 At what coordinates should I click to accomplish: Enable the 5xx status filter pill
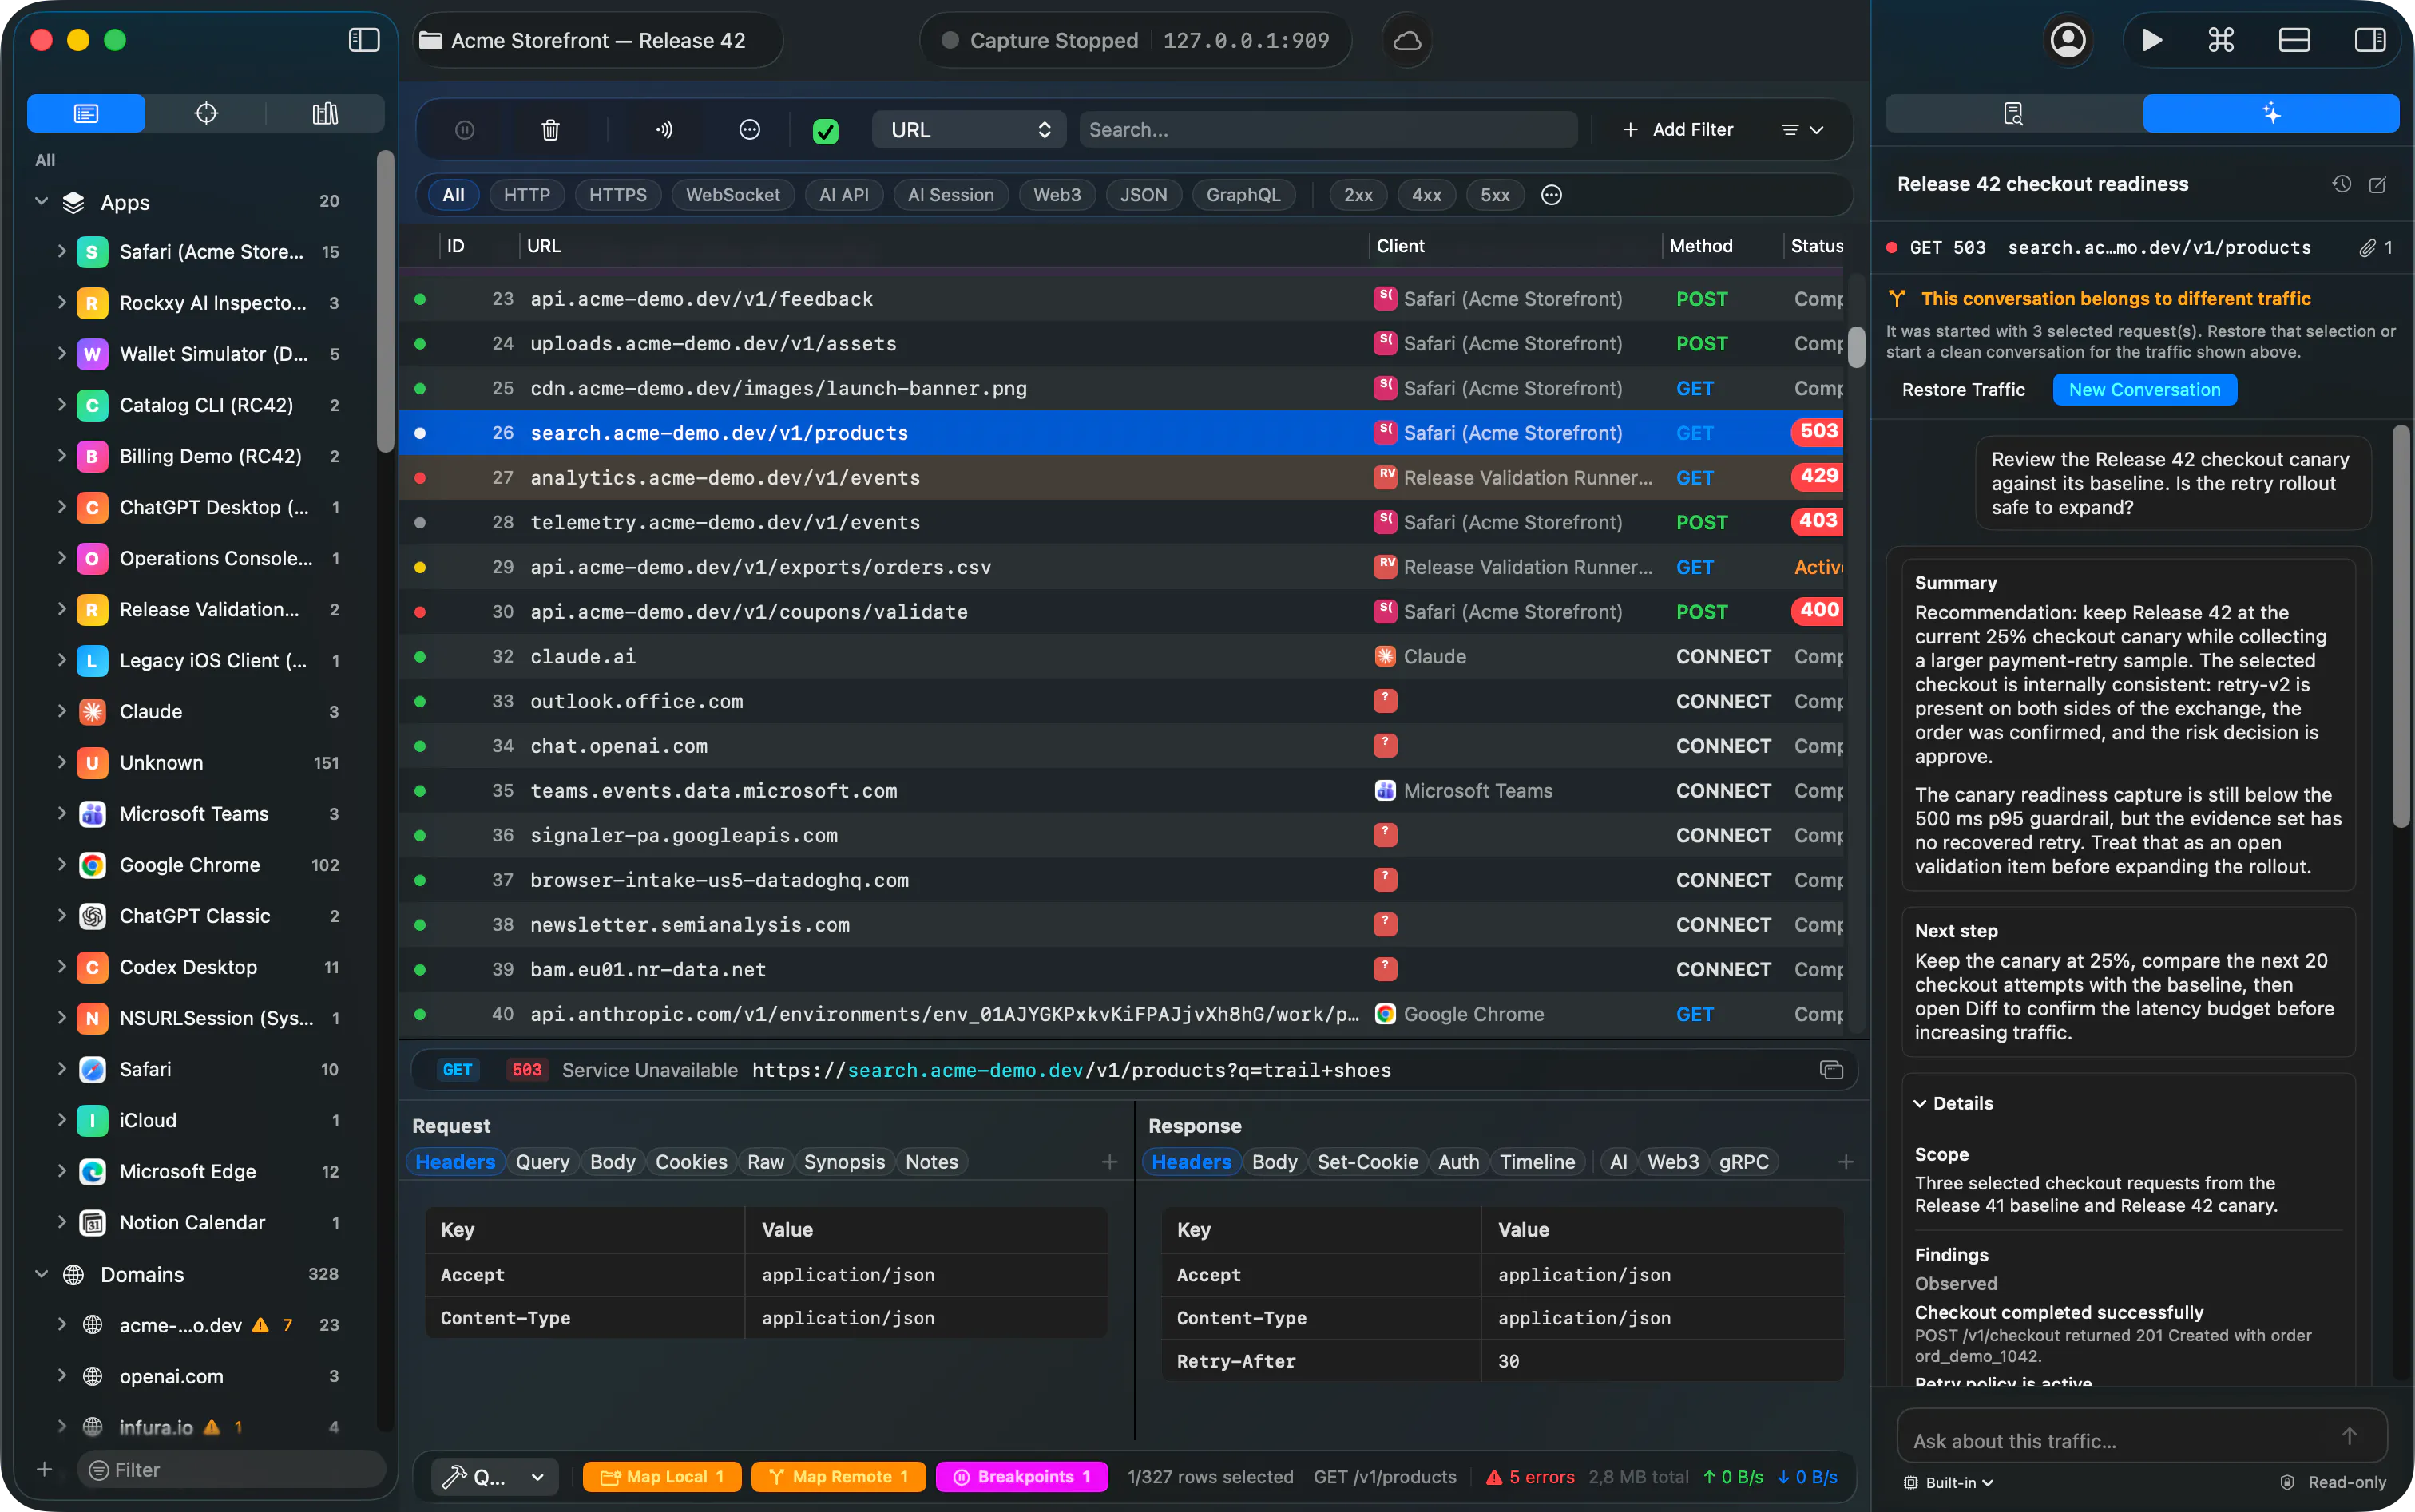pos(1495,195)
